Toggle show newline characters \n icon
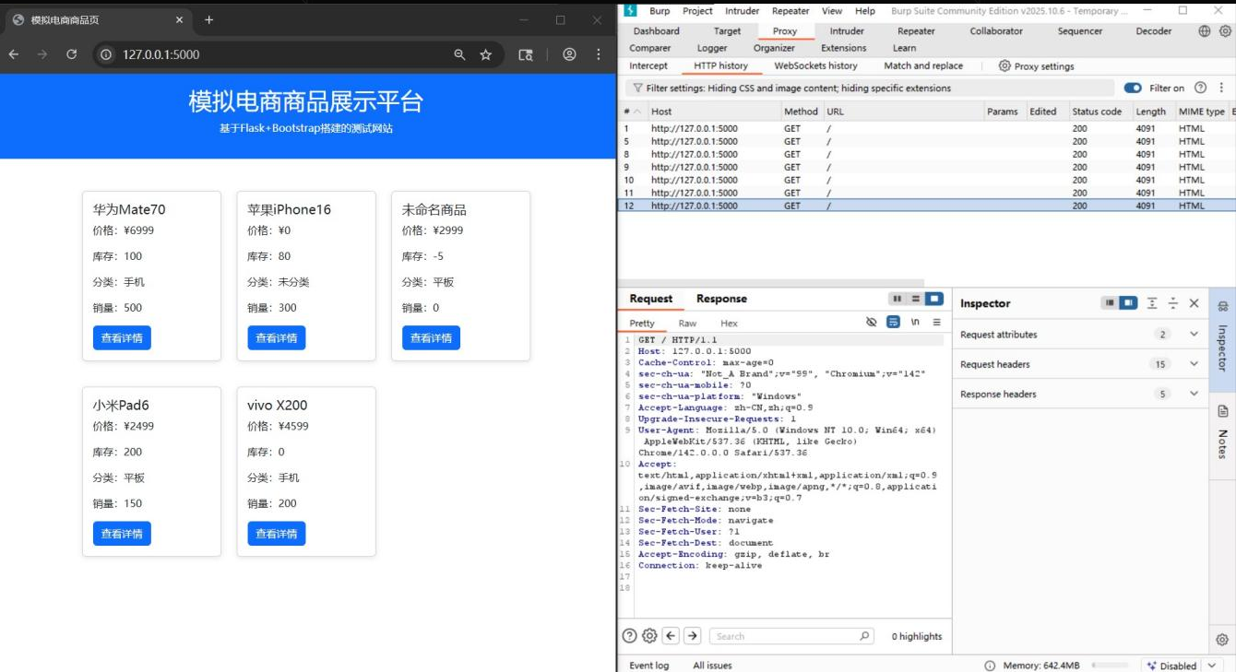Screen dimensions: 1236x672 [915, 323]
